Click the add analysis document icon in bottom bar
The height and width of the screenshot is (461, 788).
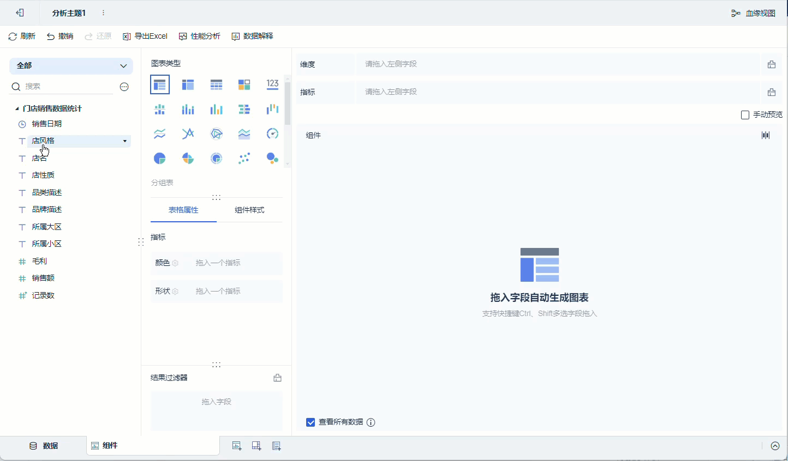click(277, 446)
